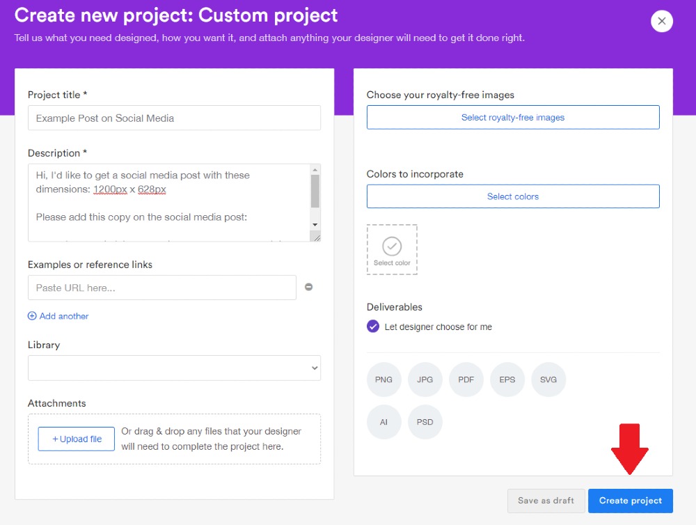Click the Create project button
This screenshot has height=525, width=696.
[631, 501]
